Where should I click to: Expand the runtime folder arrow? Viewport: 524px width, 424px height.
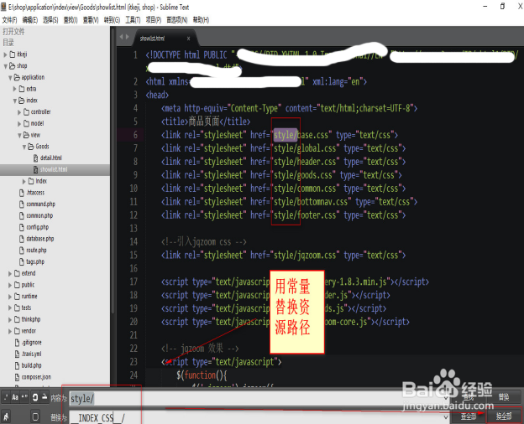10,297
